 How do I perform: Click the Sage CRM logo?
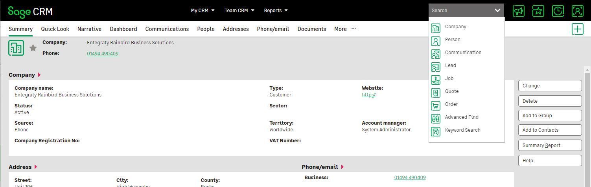pos(30,11)
